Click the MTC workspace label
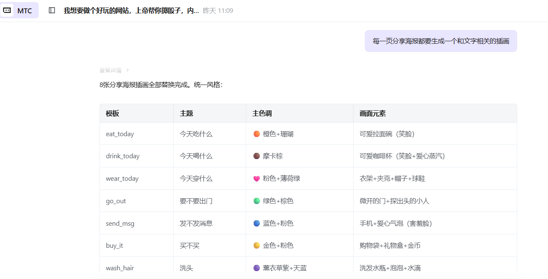The width and height of the screenshot is (548, 279). point(25,11)
